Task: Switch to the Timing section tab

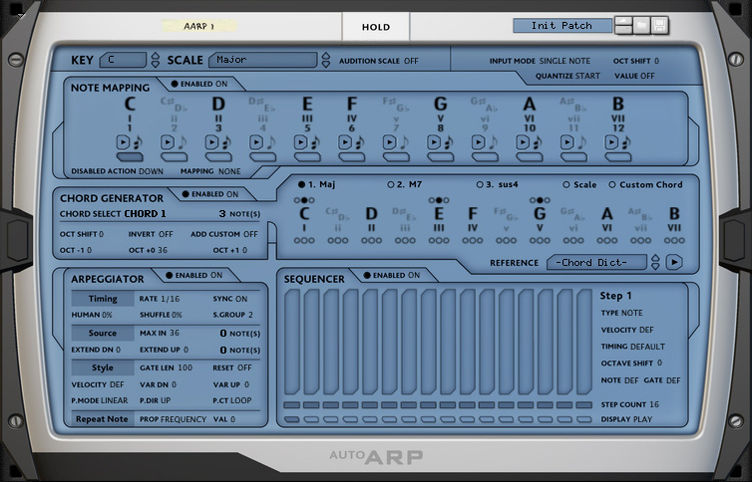Action: point(103,299)
